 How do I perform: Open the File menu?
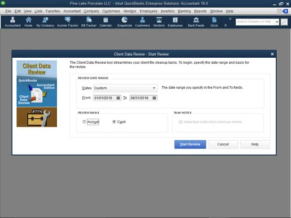[8, 11]
